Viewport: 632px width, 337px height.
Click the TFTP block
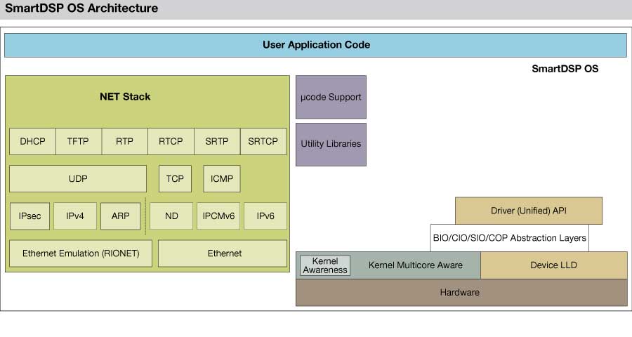point(78,141)
